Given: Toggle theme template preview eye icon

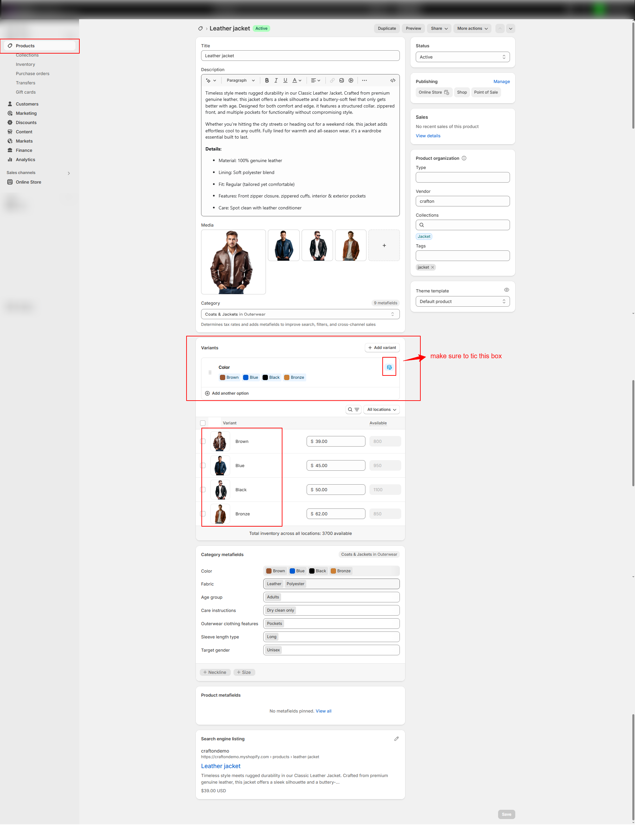Looking at the screenshot, I should (x=506, y=290).
